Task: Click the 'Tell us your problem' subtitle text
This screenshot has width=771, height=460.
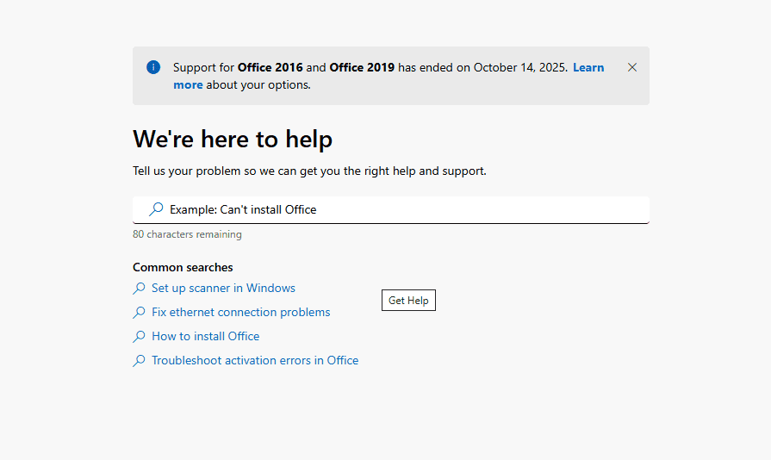Action: tap(309, 171)
